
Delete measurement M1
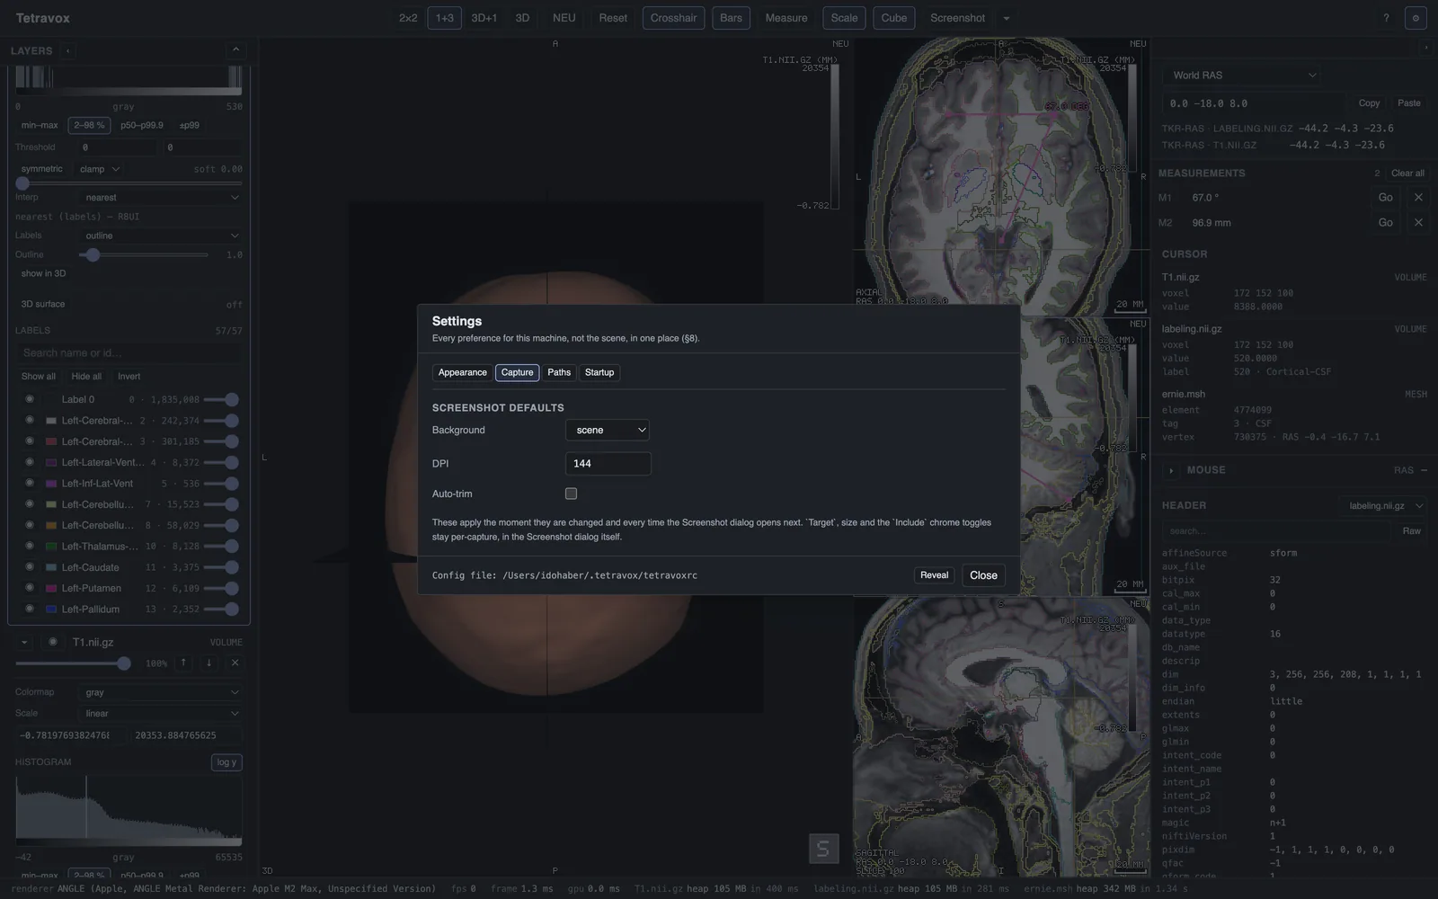[1418, 198]
